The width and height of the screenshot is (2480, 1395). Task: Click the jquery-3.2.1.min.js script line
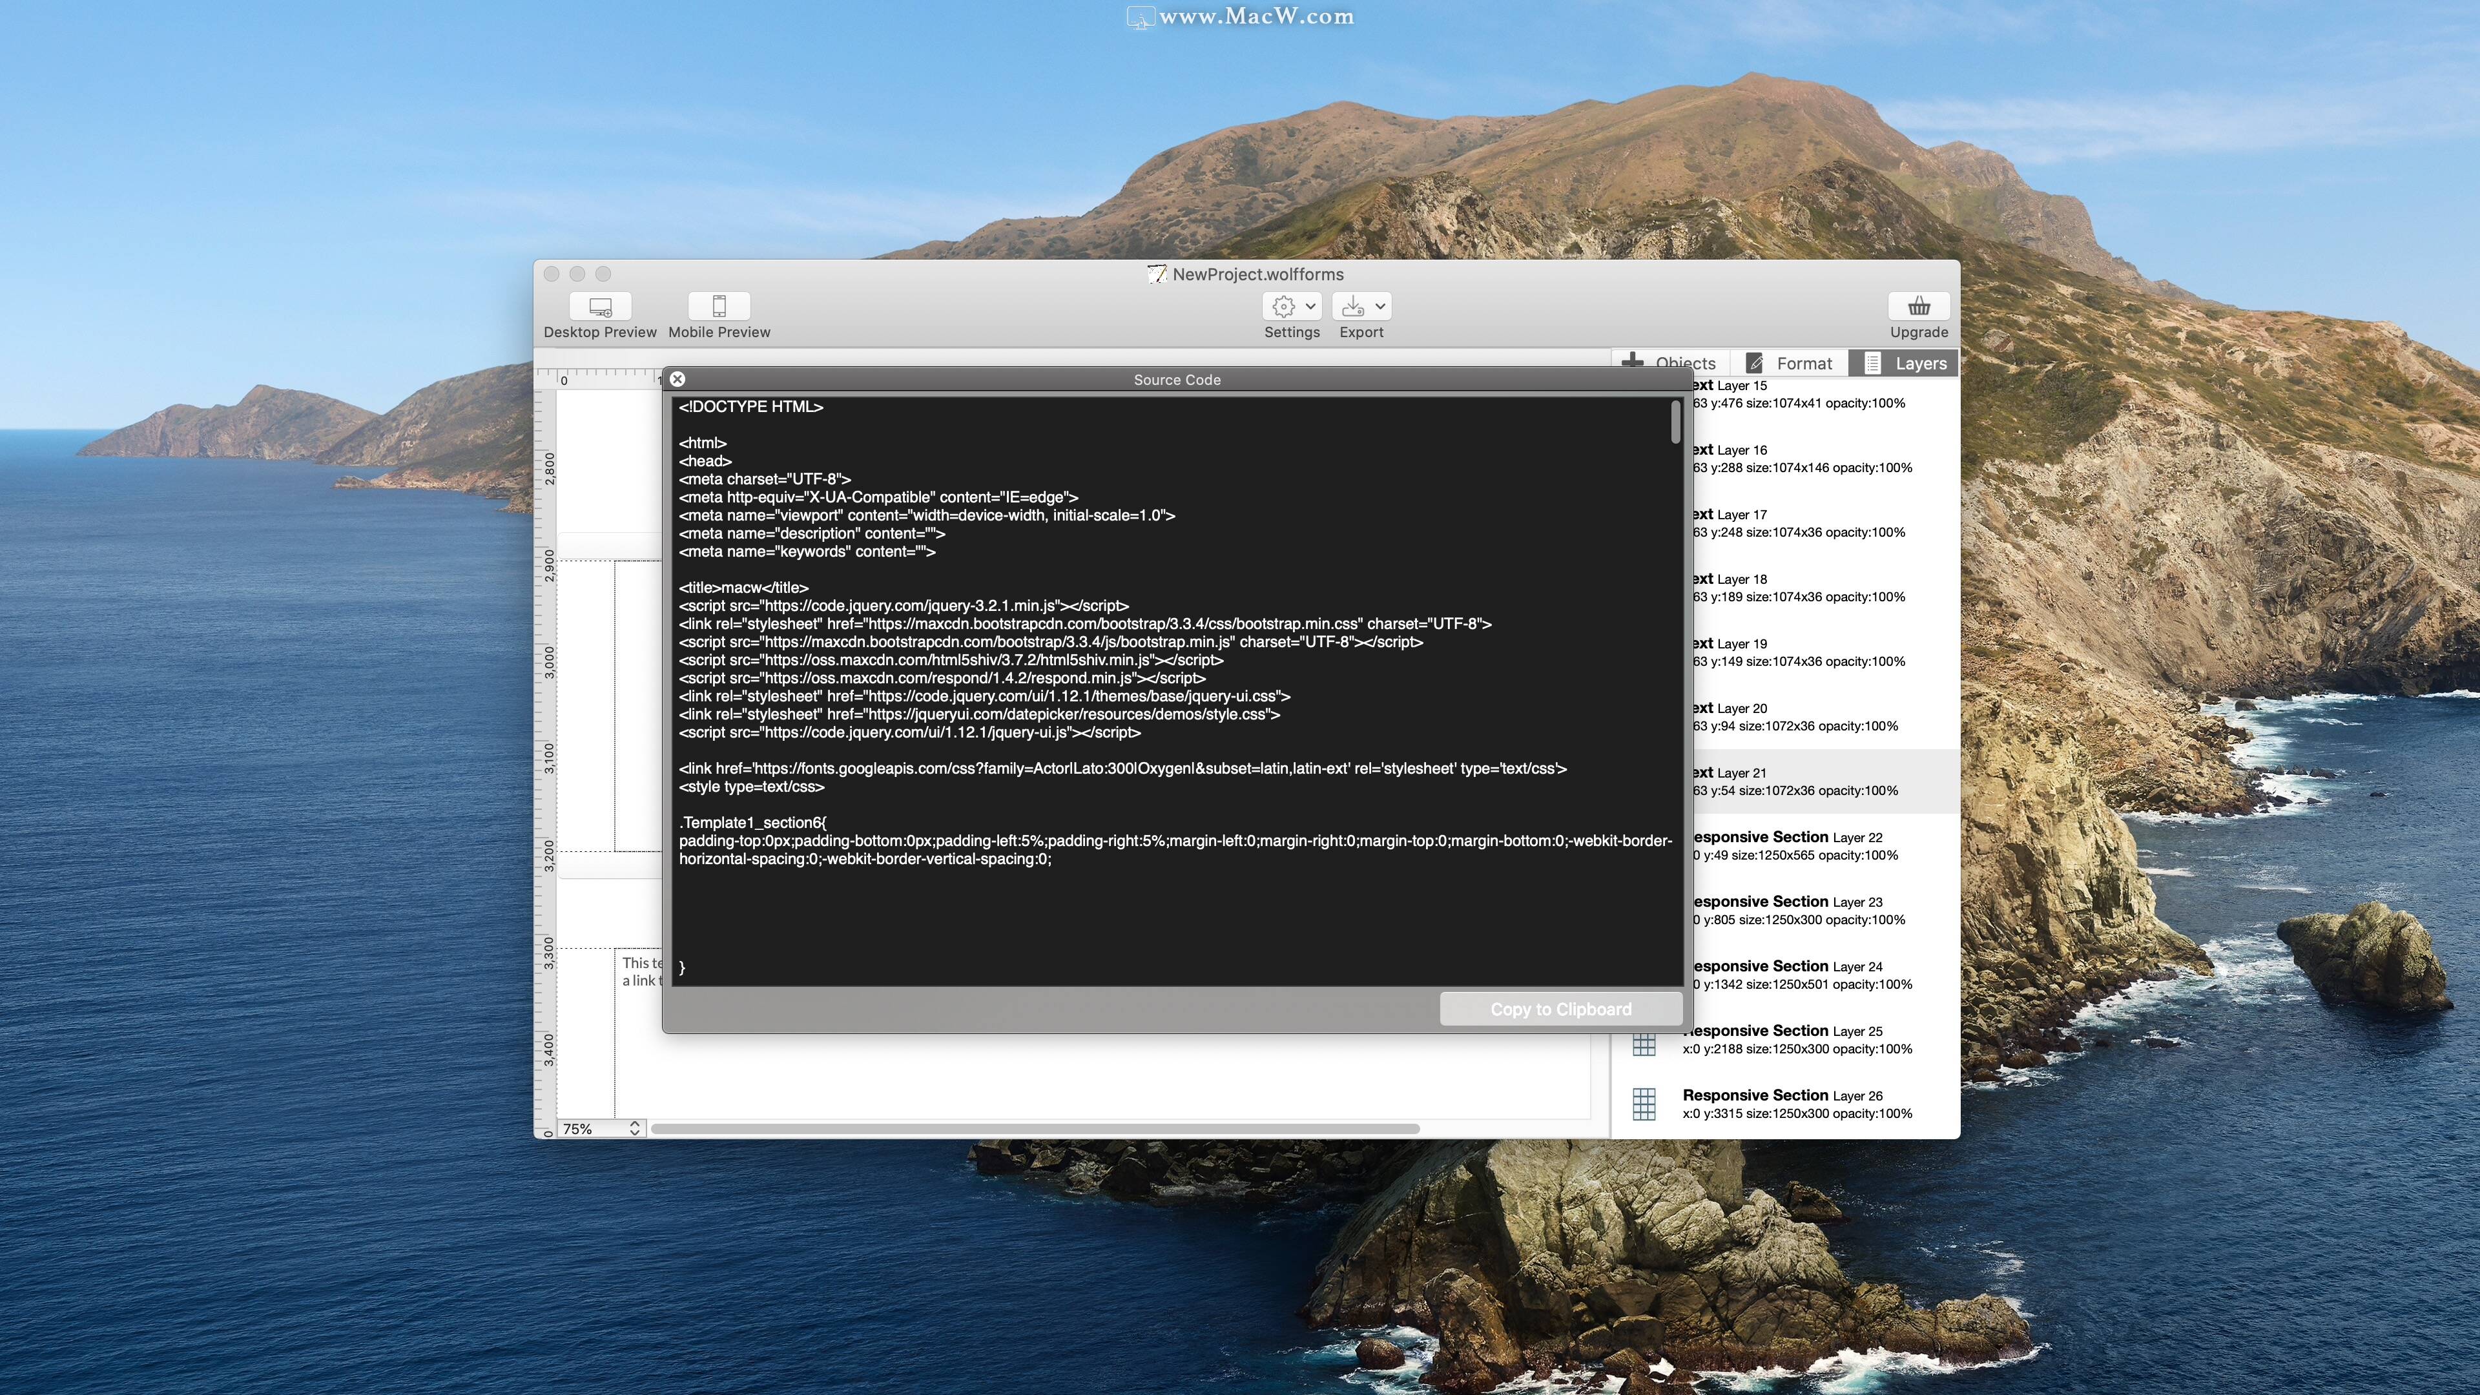point(903,606)
